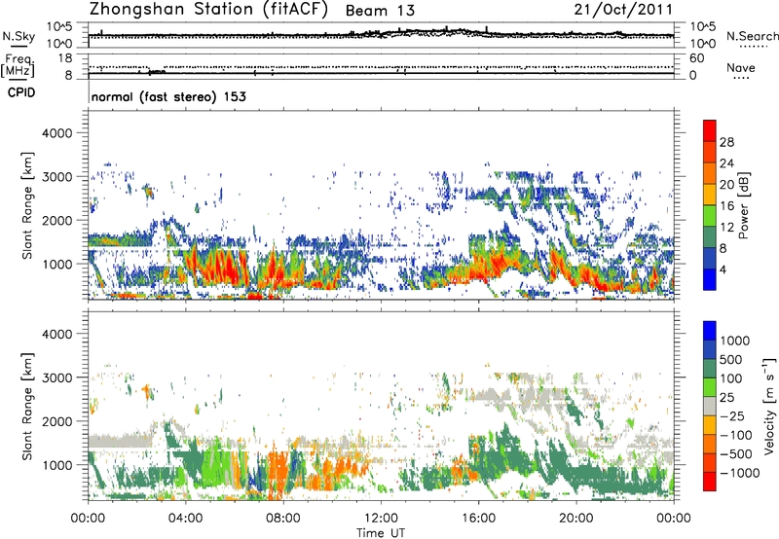Select the N.Sky legend label
This screenshot has height=539, width=779.
point(19,37)
